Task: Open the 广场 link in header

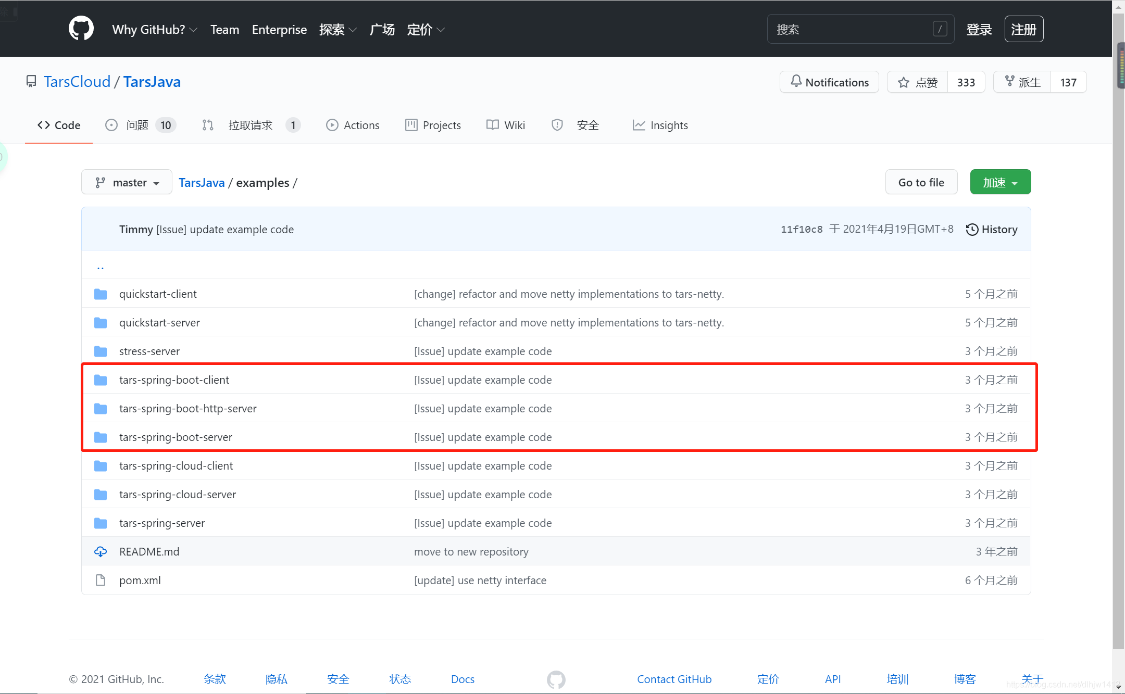Action: point(382,30)
